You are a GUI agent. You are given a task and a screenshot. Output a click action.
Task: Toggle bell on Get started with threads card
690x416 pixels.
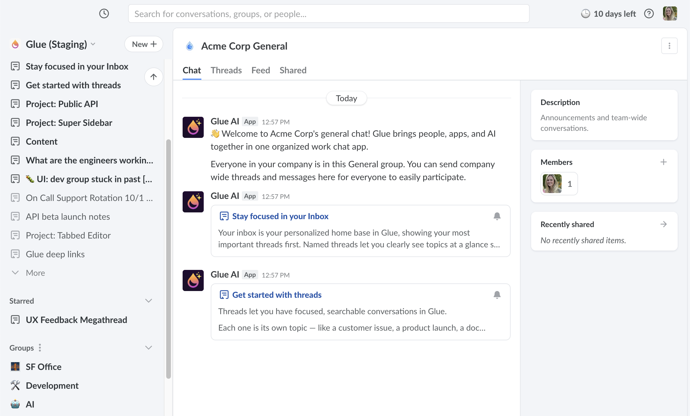(497, 295)
